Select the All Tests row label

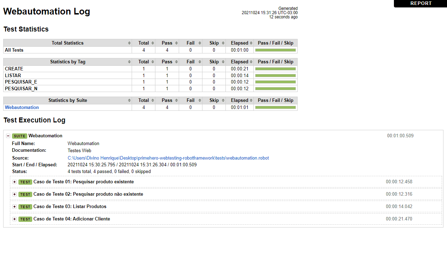tap(14, 50)
